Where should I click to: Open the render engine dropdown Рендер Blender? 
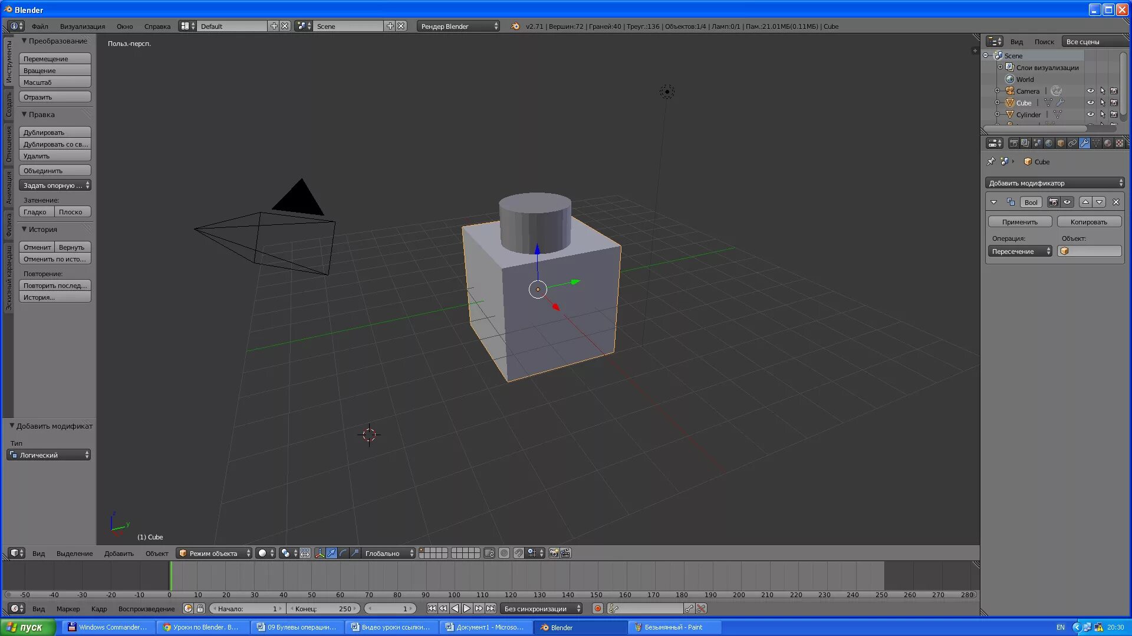(458, 26)
